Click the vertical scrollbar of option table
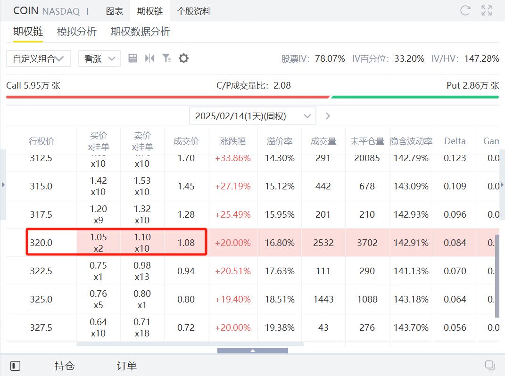Viewport: 505px width, 376px height. point(497,276)
